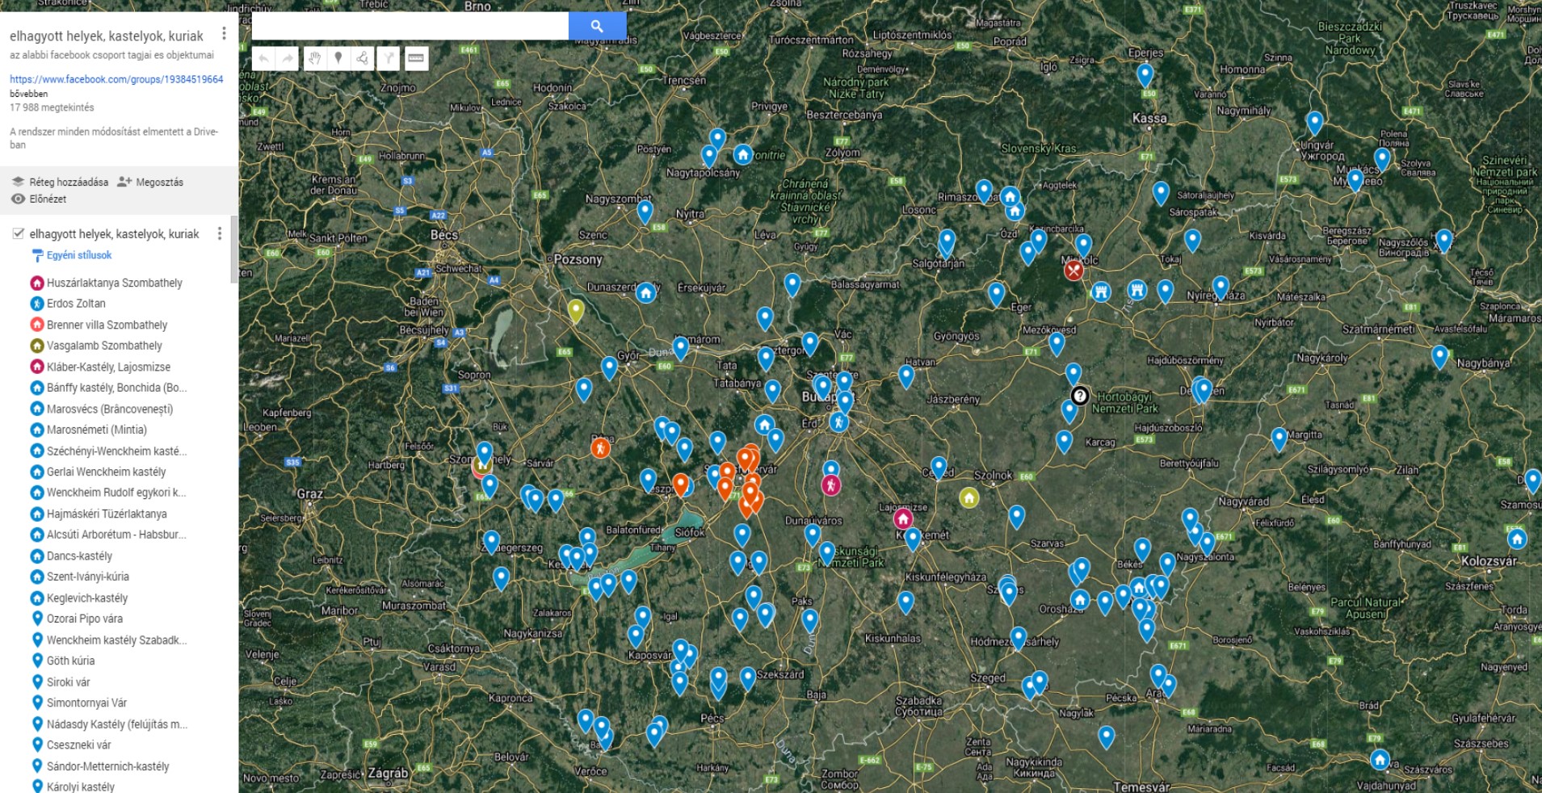Select Siroki vár list entry
Screen dimensions: 1542x793
pyautogui.click(x=68, y=682)
